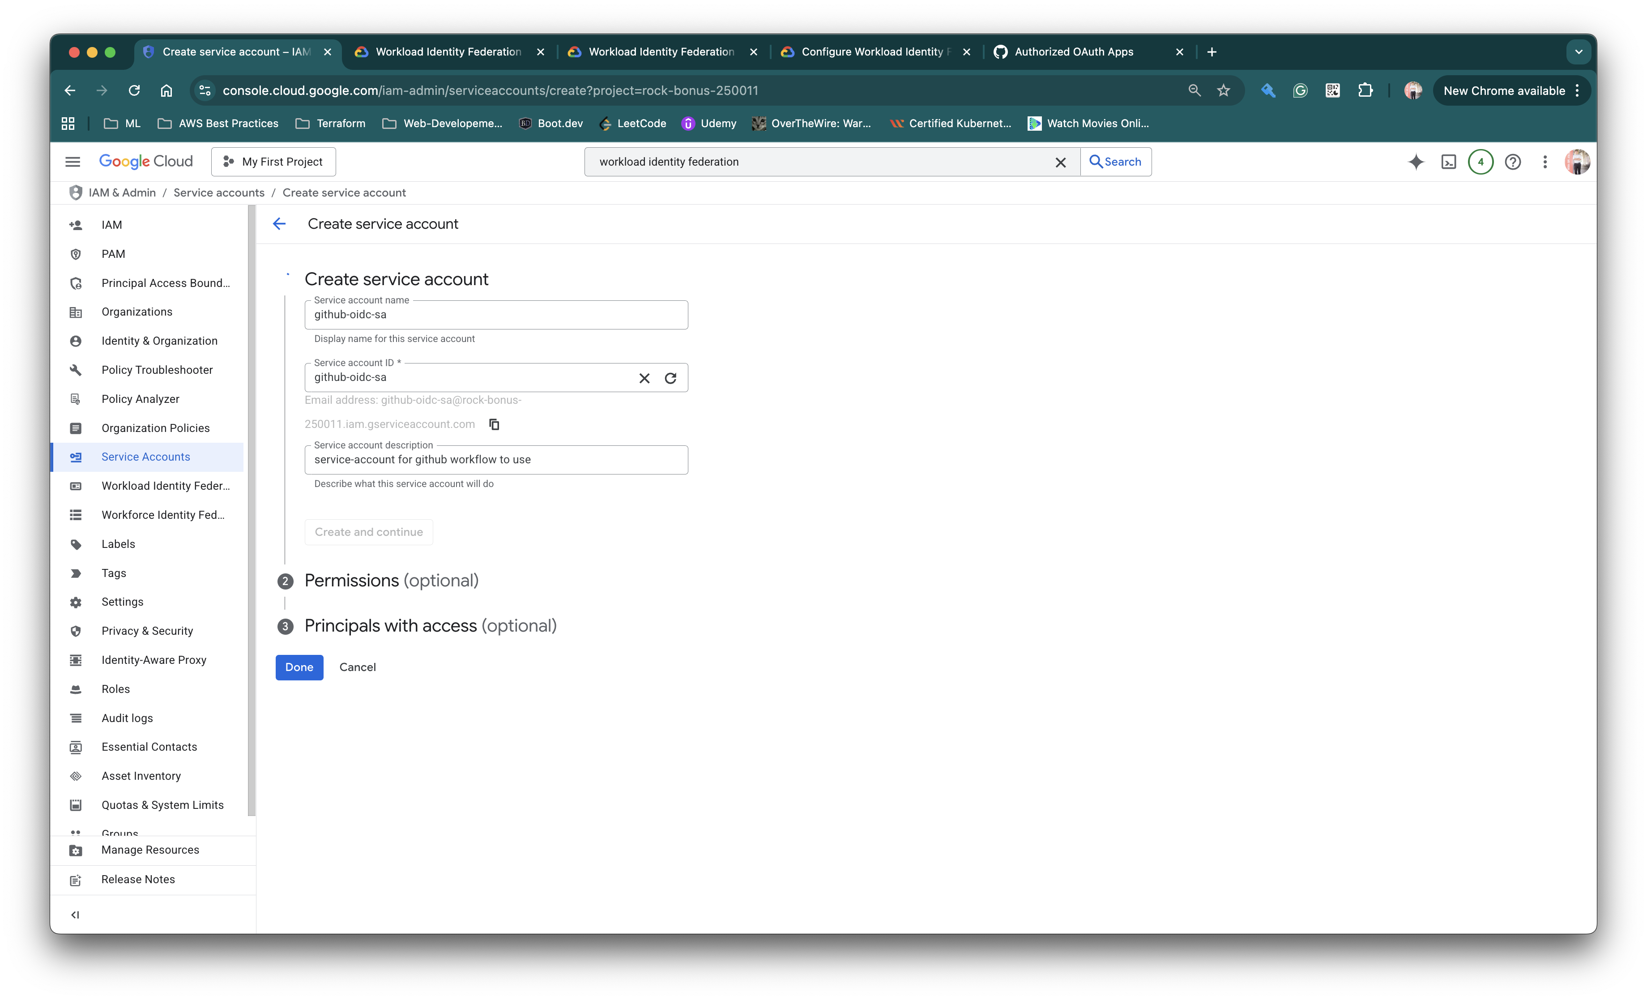Open the My First Project selector
Viewport: 1647px width, 1000px height.
273,162
